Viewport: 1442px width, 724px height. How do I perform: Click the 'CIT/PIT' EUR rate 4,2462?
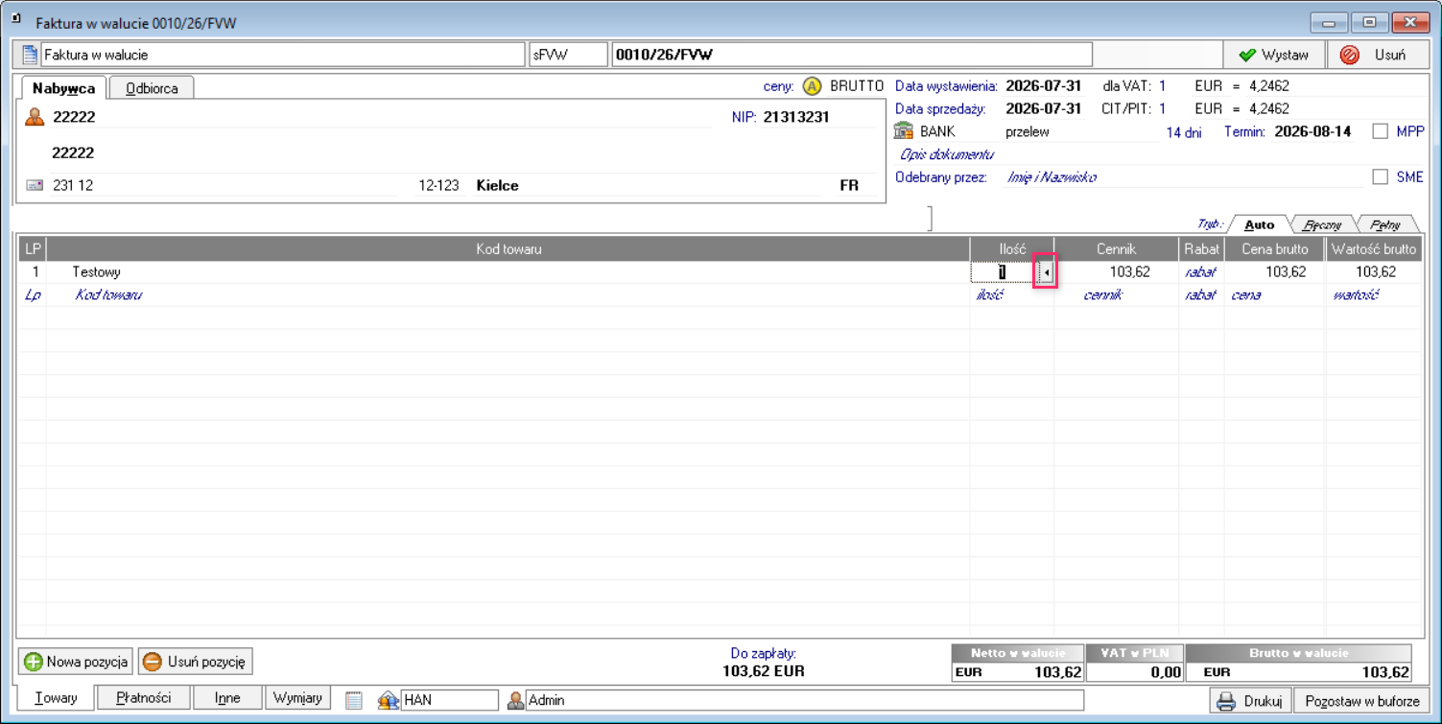point(1269,109)
